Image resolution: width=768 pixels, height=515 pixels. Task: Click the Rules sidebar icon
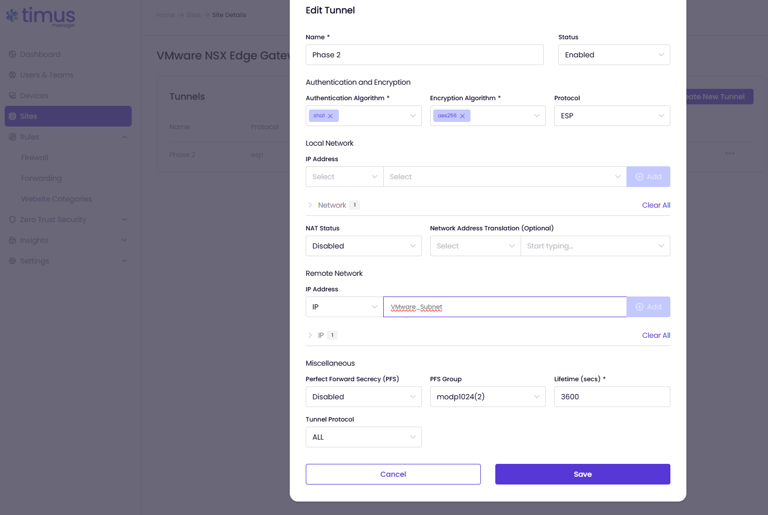(x=12, y=137)
